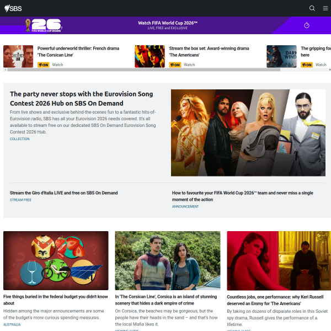Open 'How to favourite your FIFA World Cup' link
Viewport: 331px width, 331px height.
click(x=243, y=196)
